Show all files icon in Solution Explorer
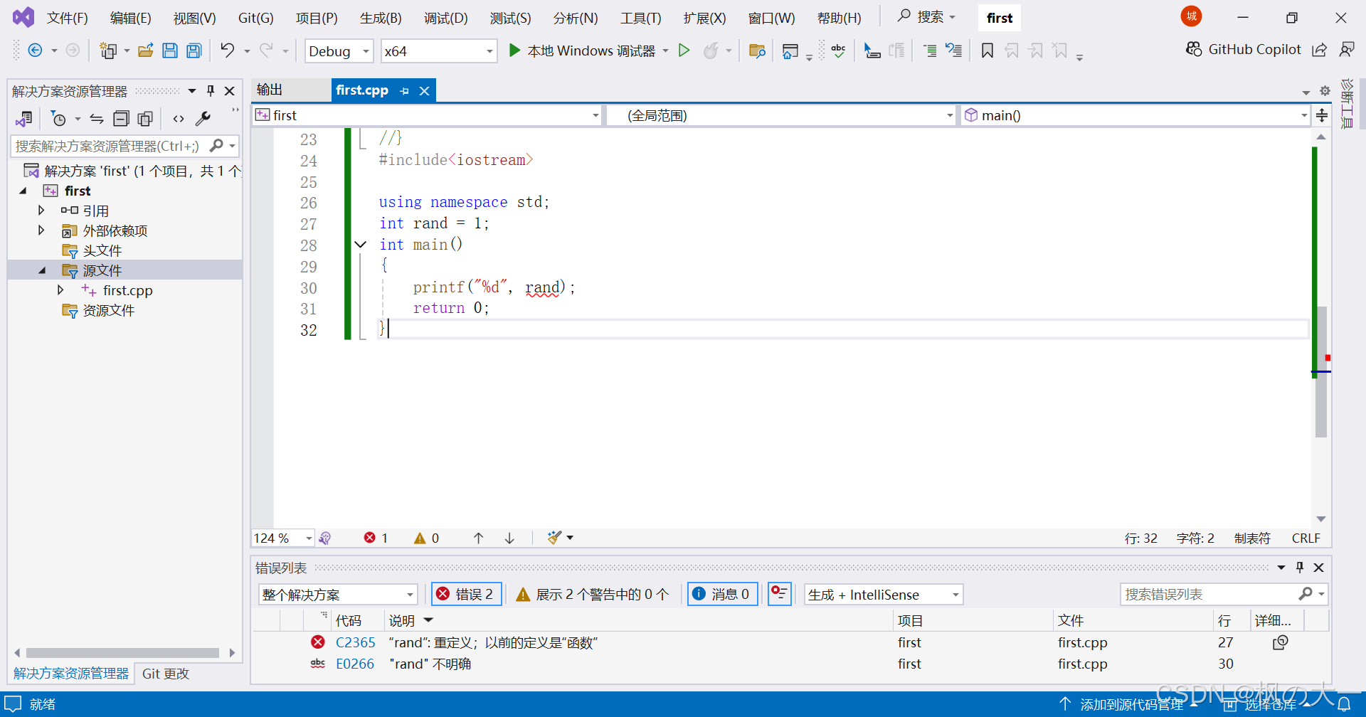This screenshot has width=1366, height=717. tap(145, 119)
